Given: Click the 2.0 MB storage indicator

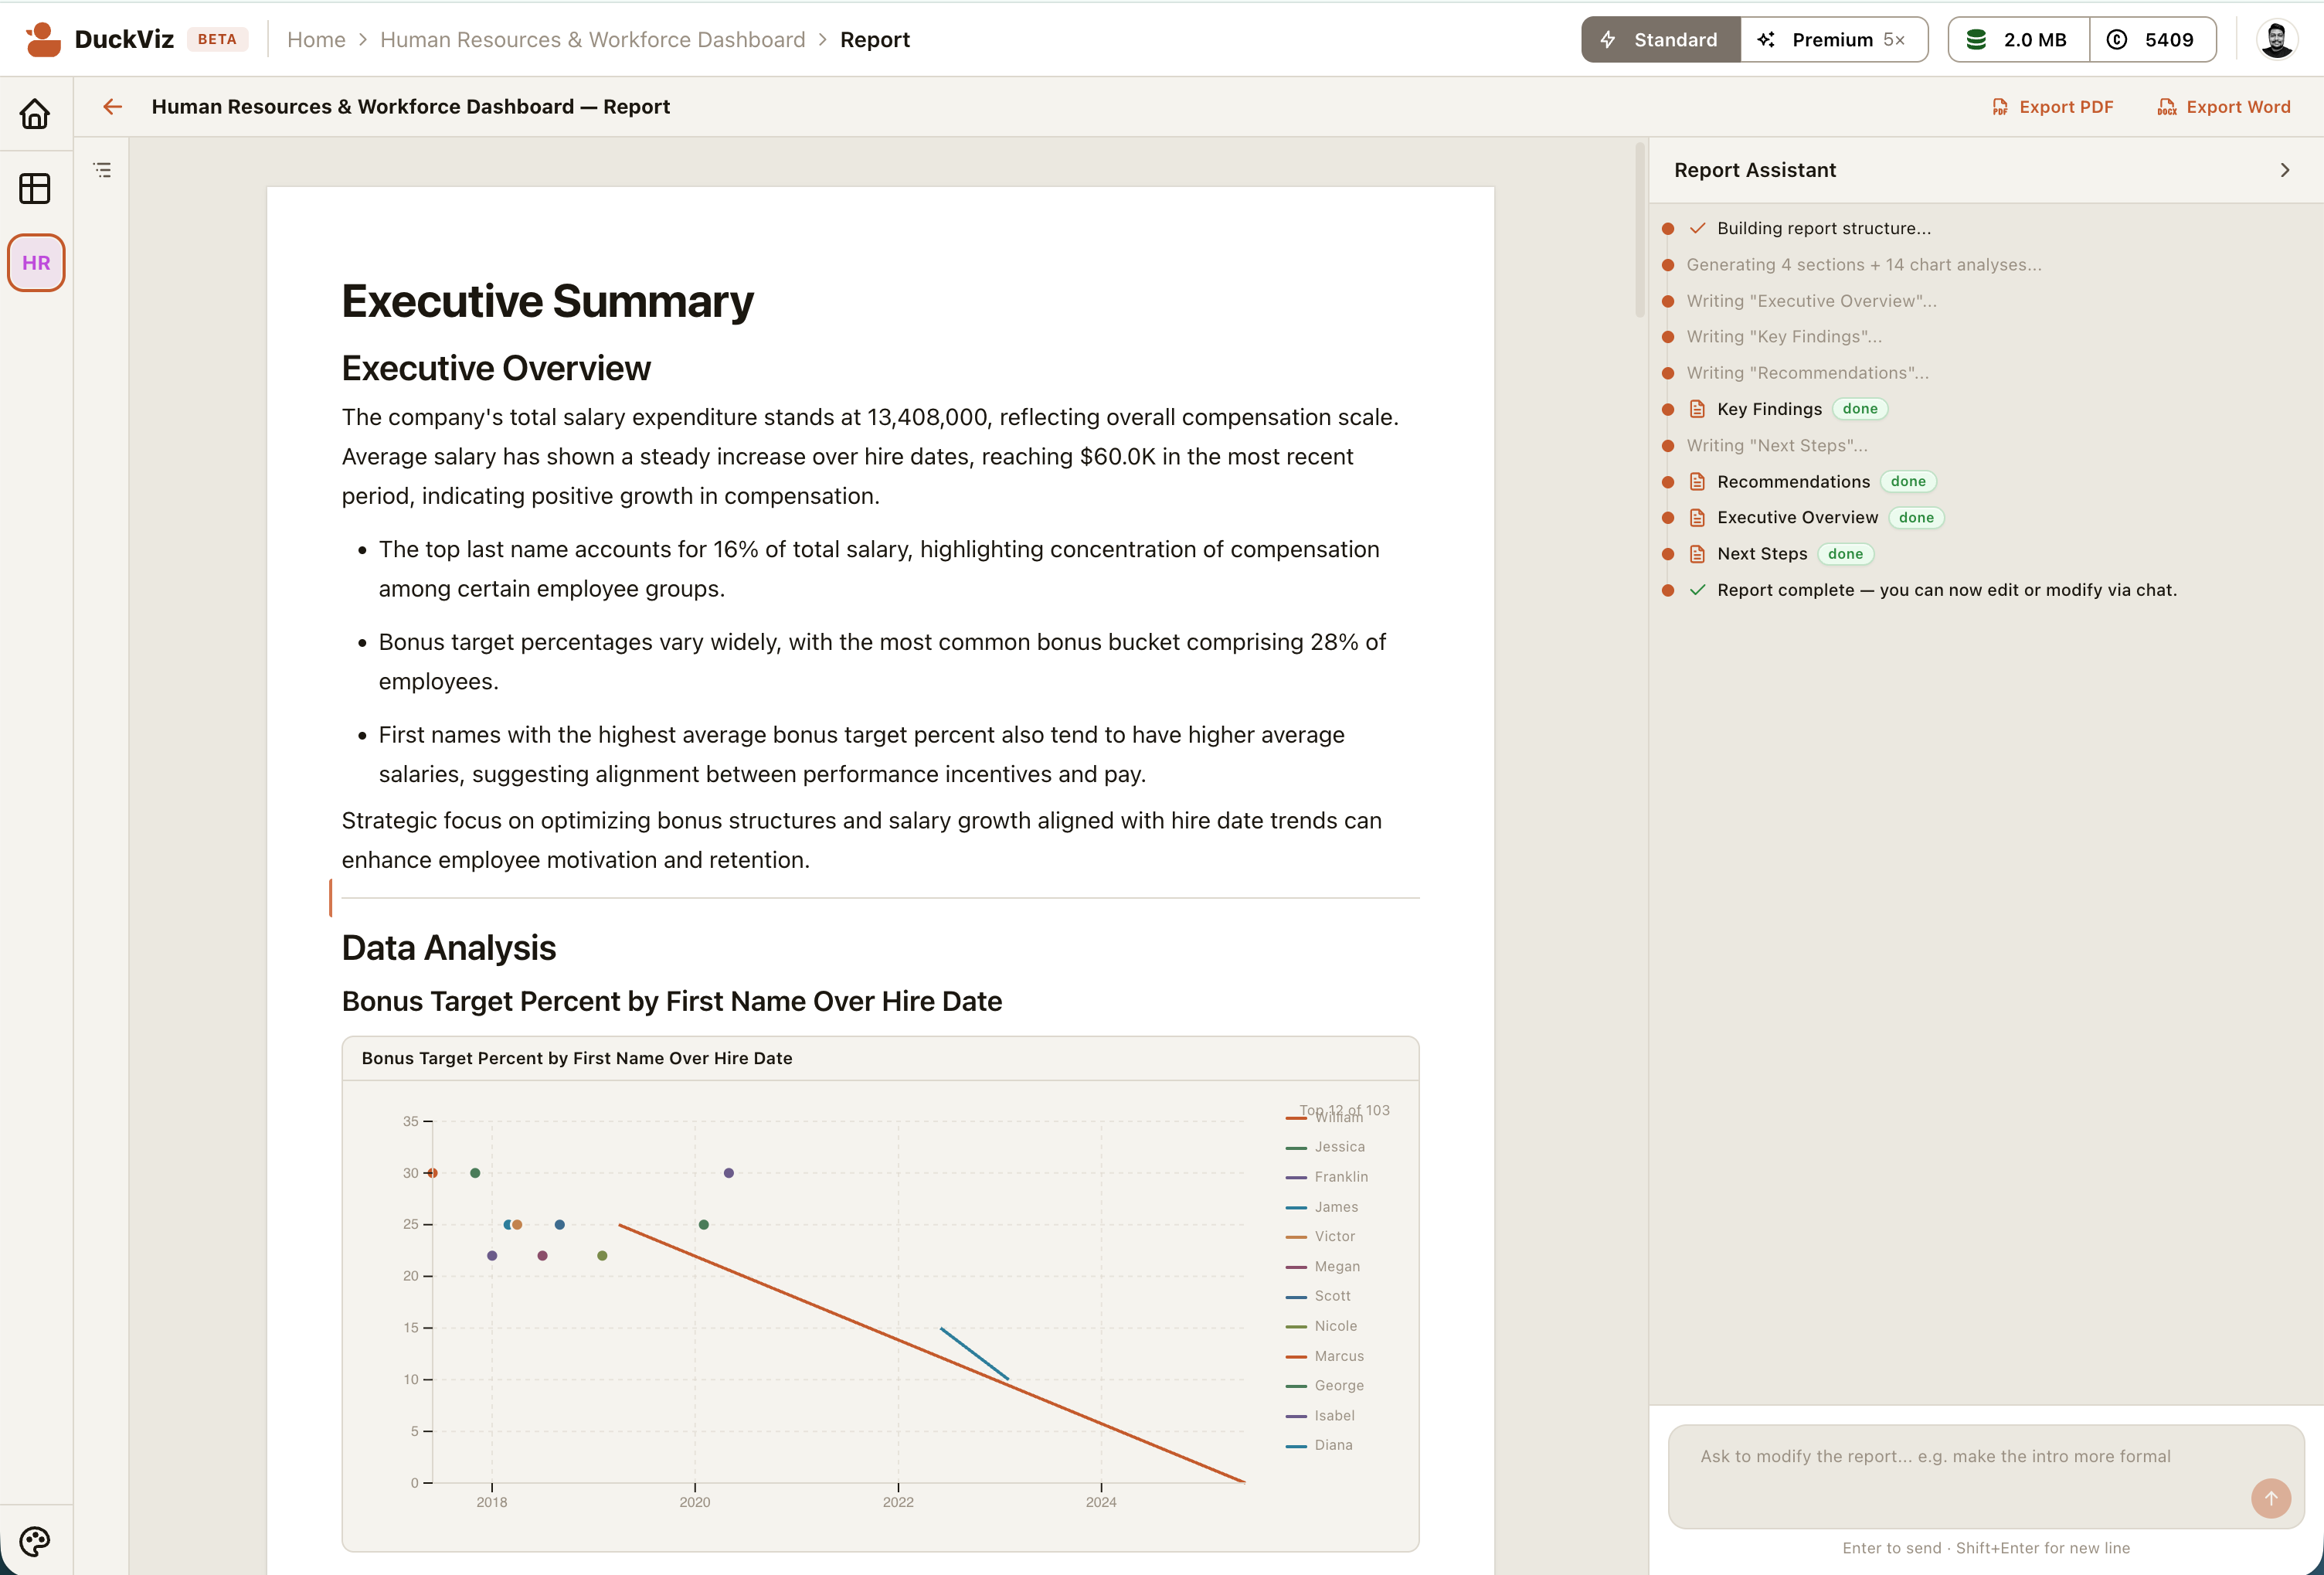Looking at the screenshot, I should tap(2019, 40).
